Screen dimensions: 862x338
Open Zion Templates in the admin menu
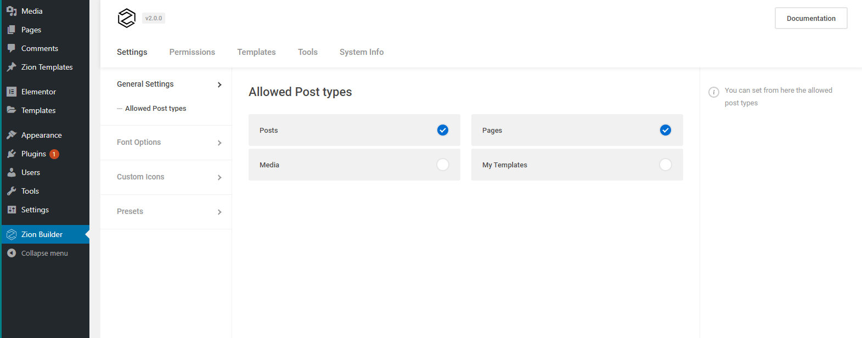[46, 67]
